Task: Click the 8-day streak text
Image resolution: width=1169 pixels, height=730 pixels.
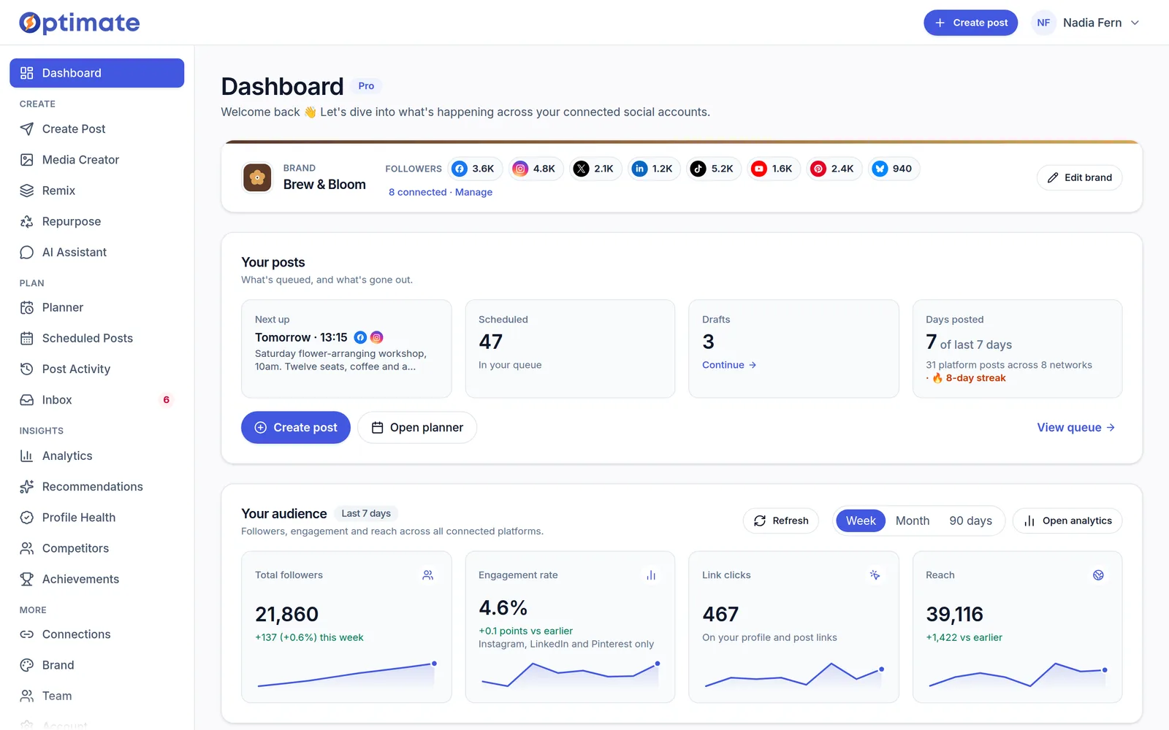Action: (x=975, y=378)
